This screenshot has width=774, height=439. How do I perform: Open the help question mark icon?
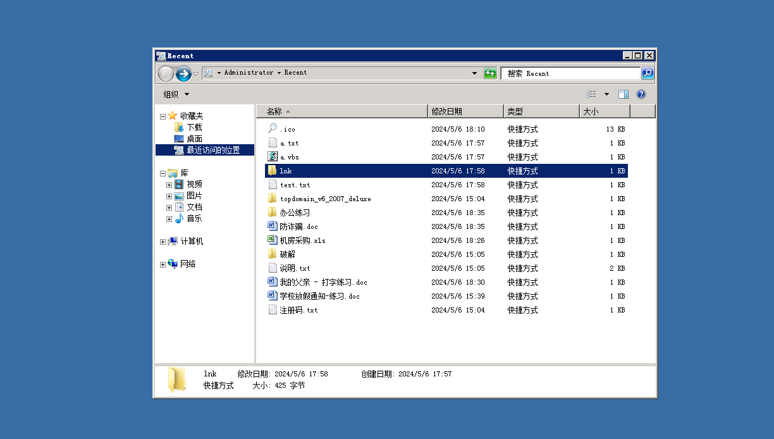pos(641,94)
